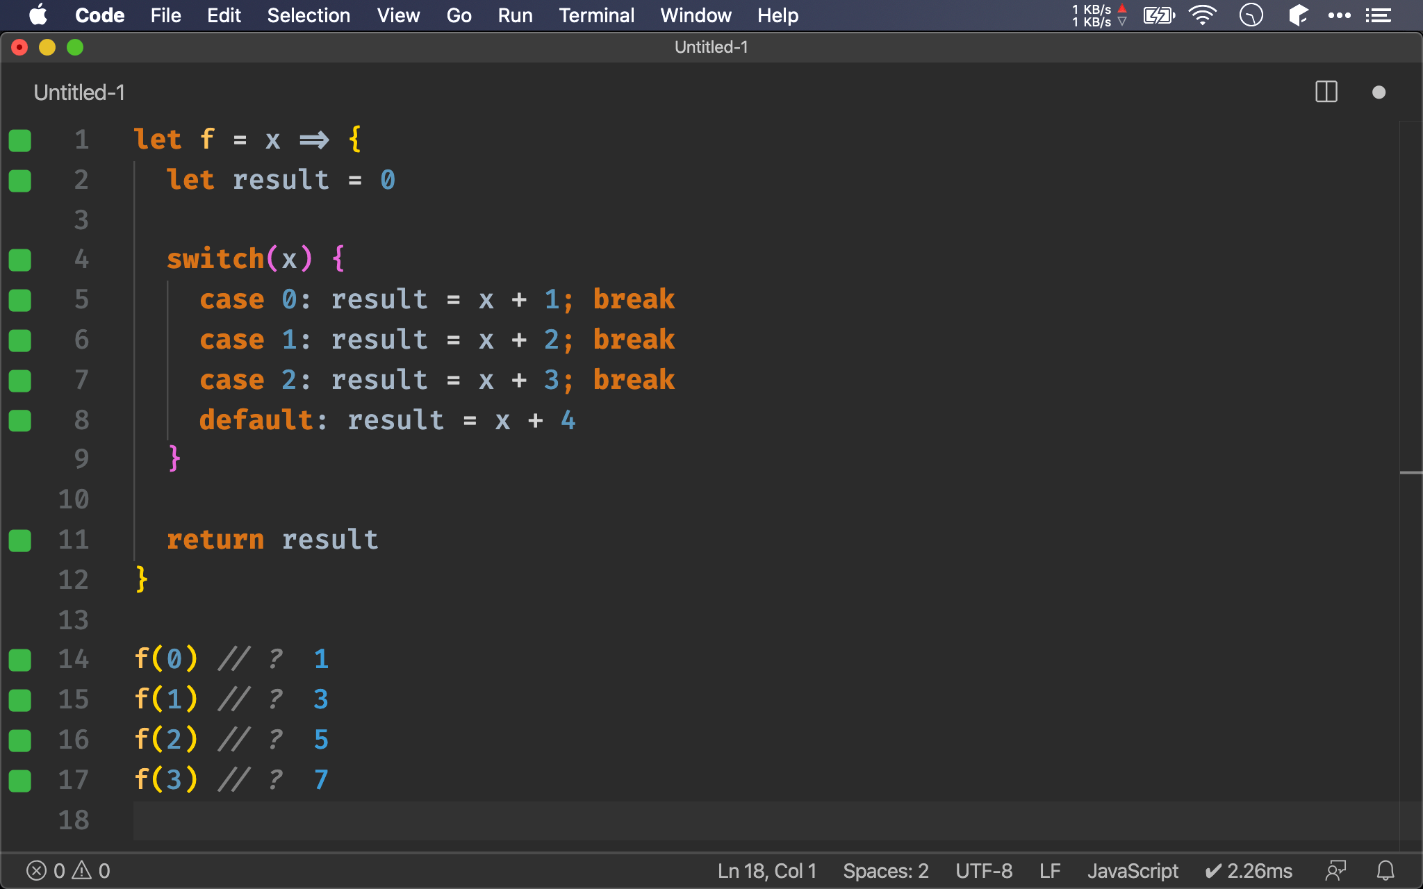This screenshot has width=1423, height=889.
Task: Open Spaces: 2 indentation selector
Action: 885,870
